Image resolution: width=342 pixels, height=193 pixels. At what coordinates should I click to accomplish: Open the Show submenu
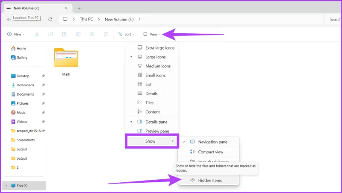click(x=152, y=141)
